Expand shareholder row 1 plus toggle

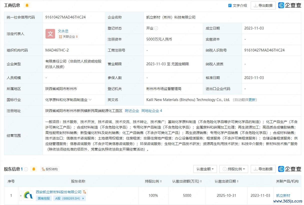(21, 195)
